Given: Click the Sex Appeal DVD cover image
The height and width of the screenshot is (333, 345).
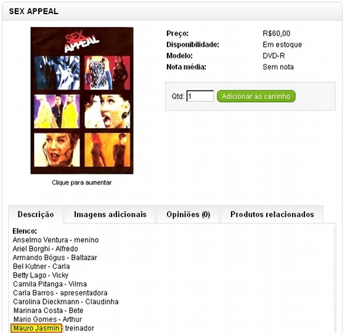Looking at the screenshot, I should 82,101.
